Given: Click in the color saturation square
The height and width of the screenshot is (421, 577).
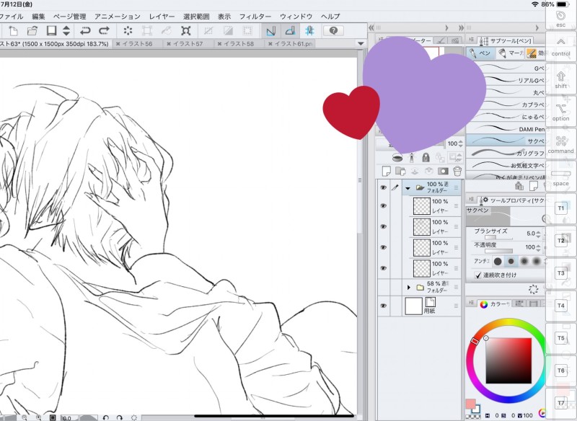Looking at the screenshot, I should tap(508, 360).
